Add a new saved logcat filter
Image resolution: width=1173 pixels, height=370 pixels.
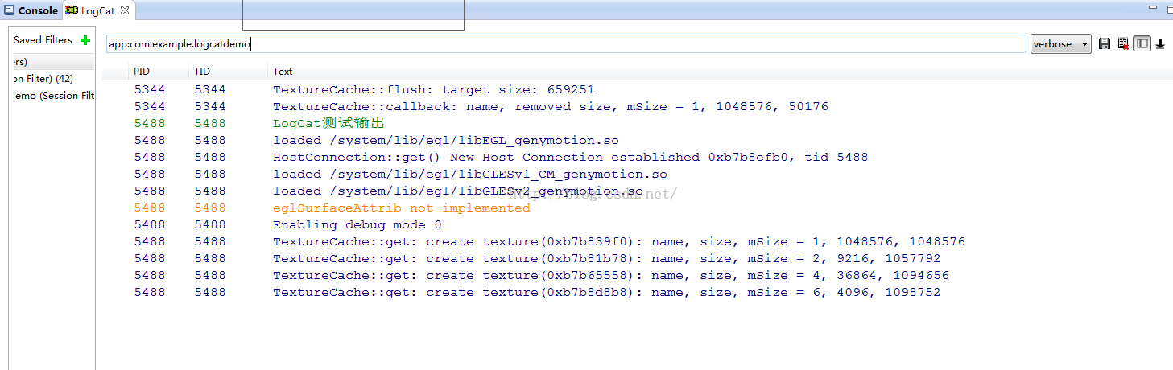click(85, 40)
